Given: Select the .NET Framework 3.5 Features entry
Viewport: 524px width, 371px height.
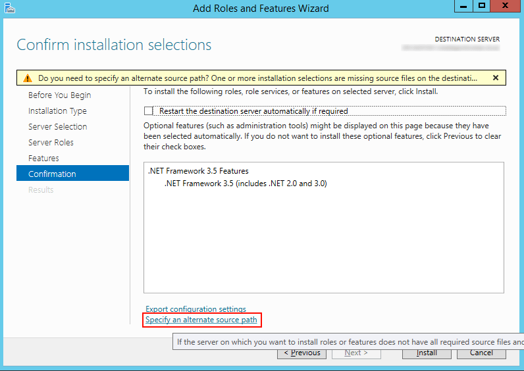Looking at the screenshot, I should (198, 171).
